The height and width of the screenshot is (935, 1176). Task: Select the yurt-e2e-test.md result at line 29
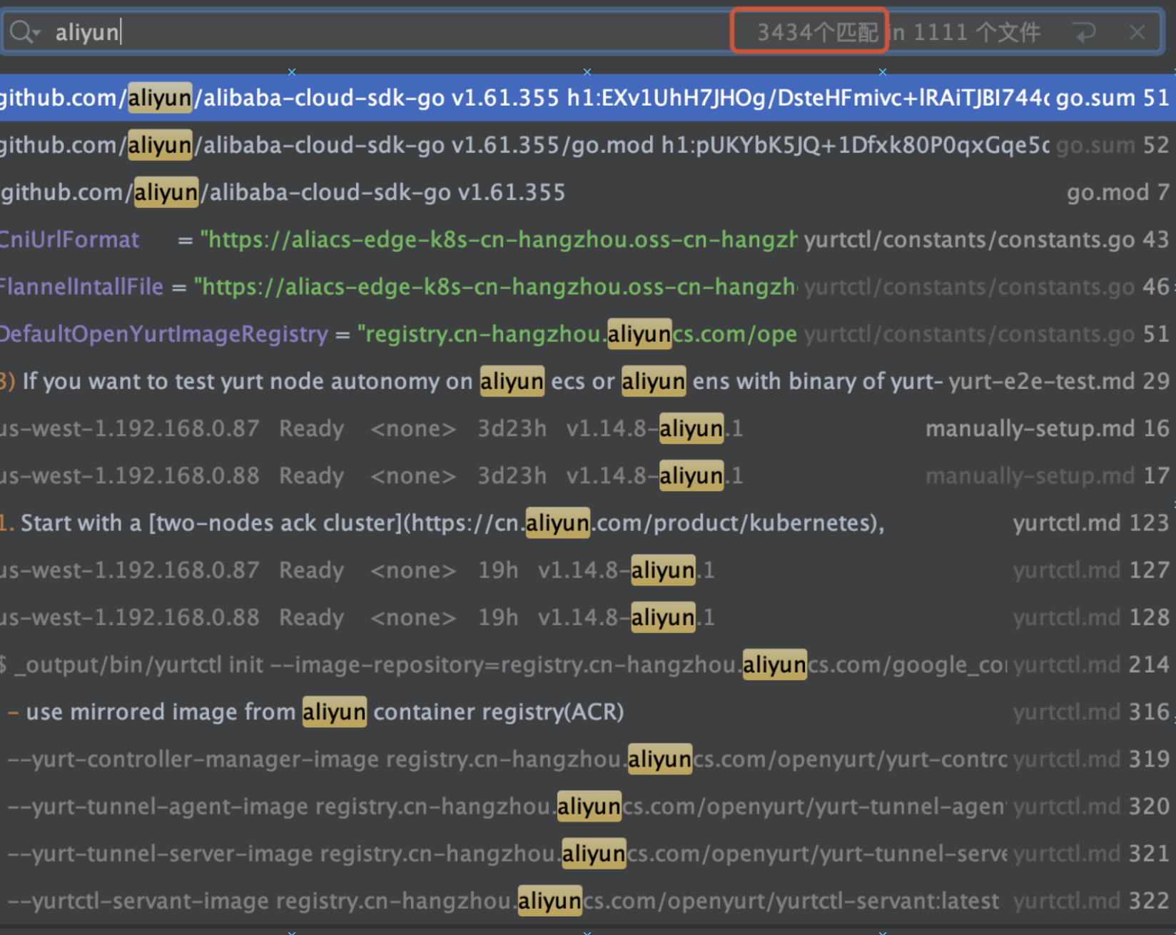[x=428, y=380]
